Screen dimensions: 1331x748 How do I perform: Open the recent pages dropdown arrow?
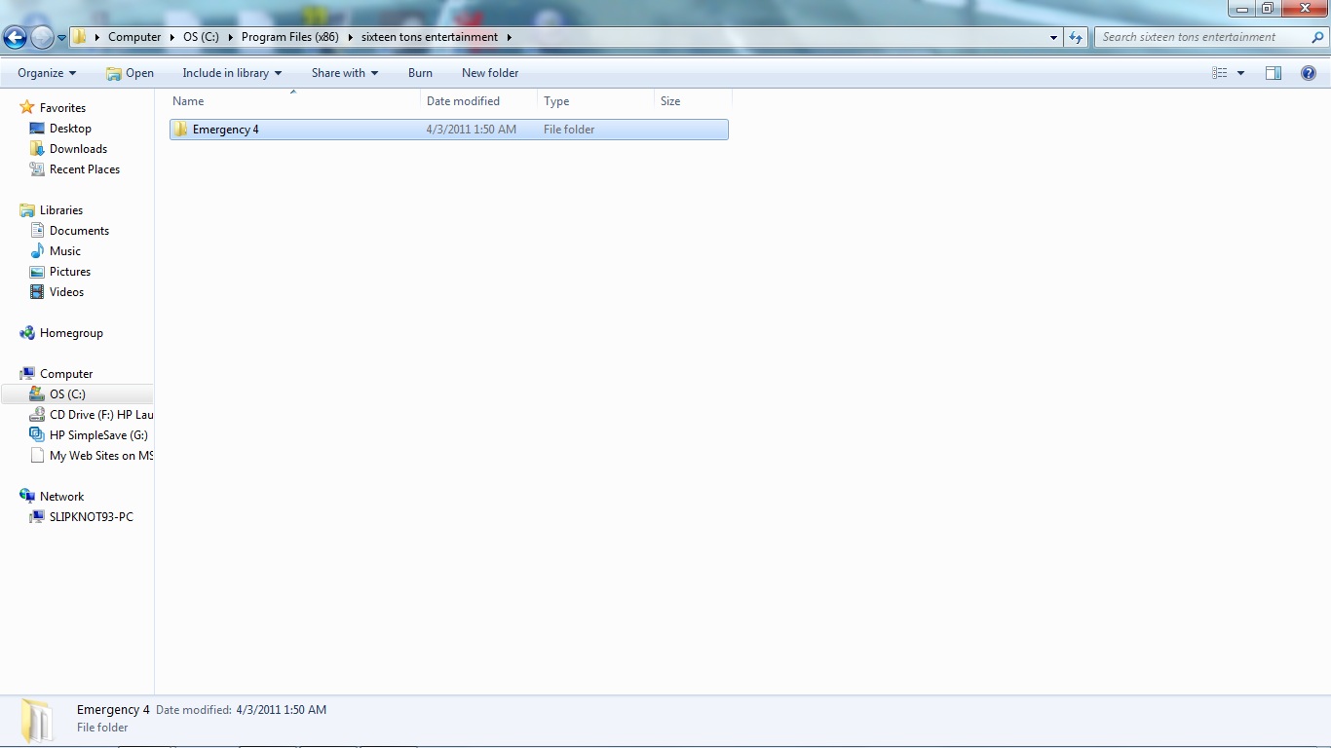tap(61, 38)
